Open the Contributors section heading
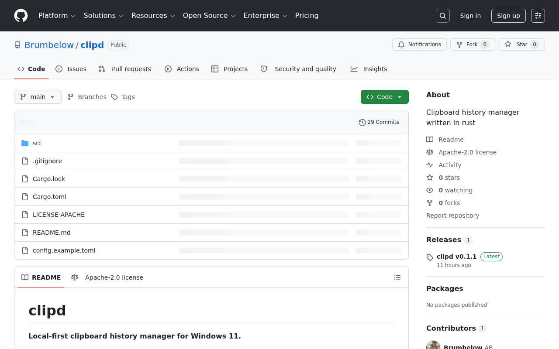 451,328
